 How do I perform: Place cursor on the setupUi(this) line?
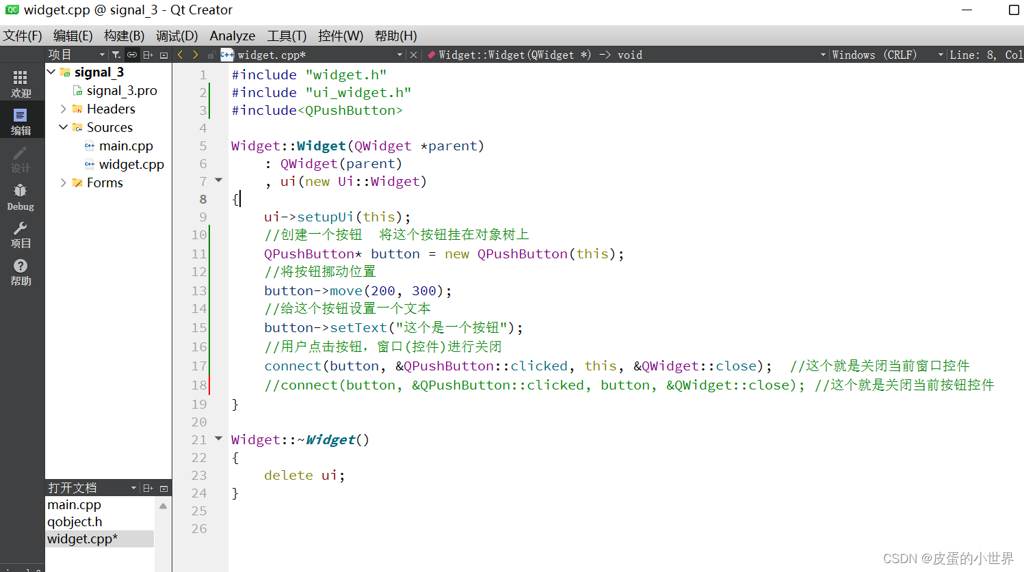pos(337,217)
